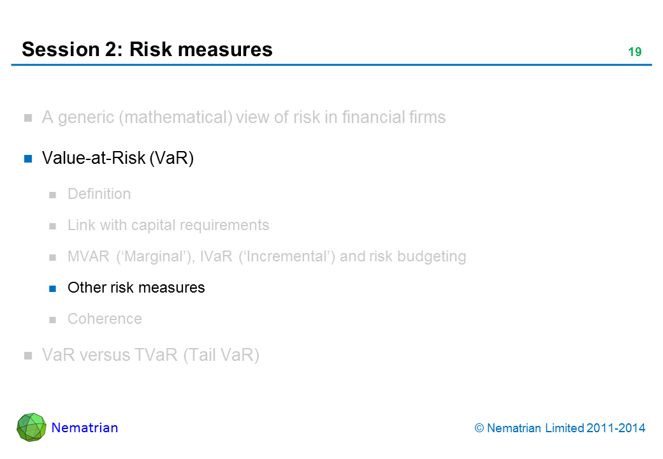Click the generic mathematical view of risk line
663x459 pixels.
click(244, 117)
